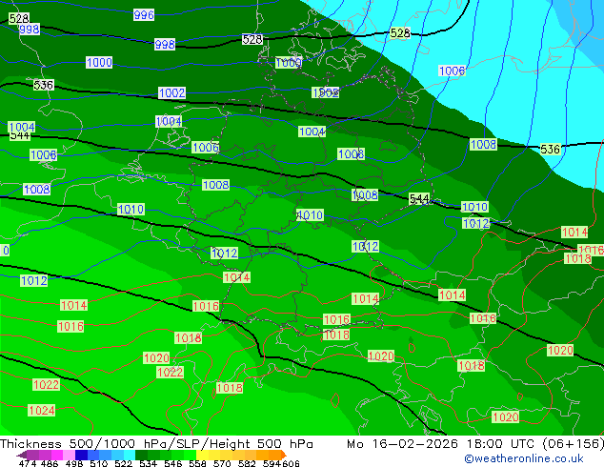Click the '558' legend value

(x=197, y=463)
